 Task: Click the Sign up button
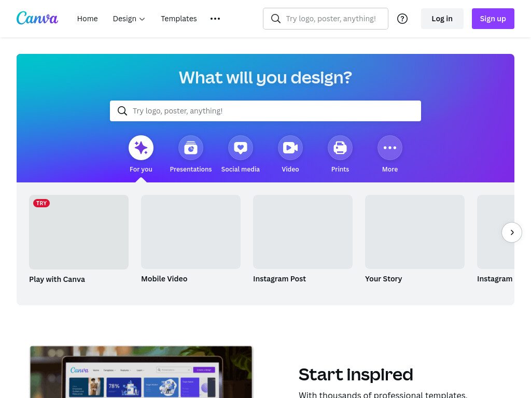(493, 19)
